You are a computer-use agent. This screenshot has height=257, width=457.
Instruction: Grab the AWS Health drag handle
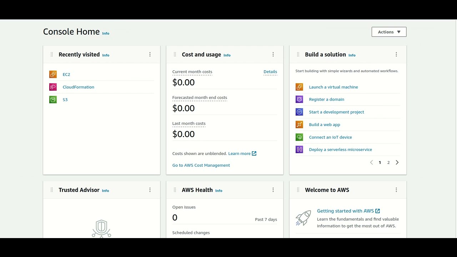(175, 190)
